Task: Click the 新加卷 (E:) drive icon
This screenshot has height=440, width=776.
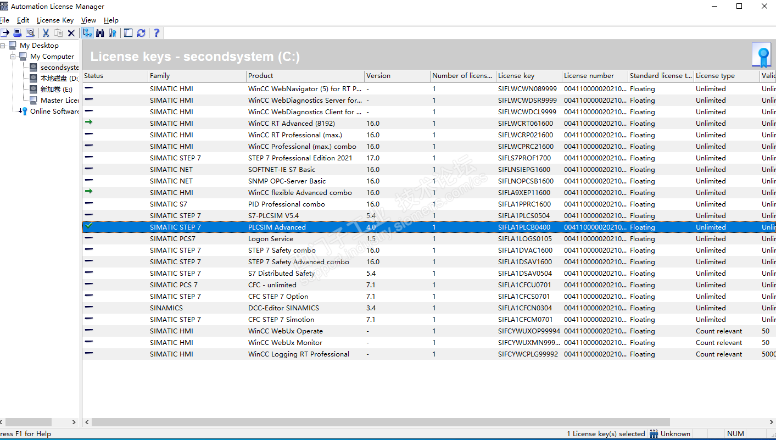Action: (x=34, y=90)
